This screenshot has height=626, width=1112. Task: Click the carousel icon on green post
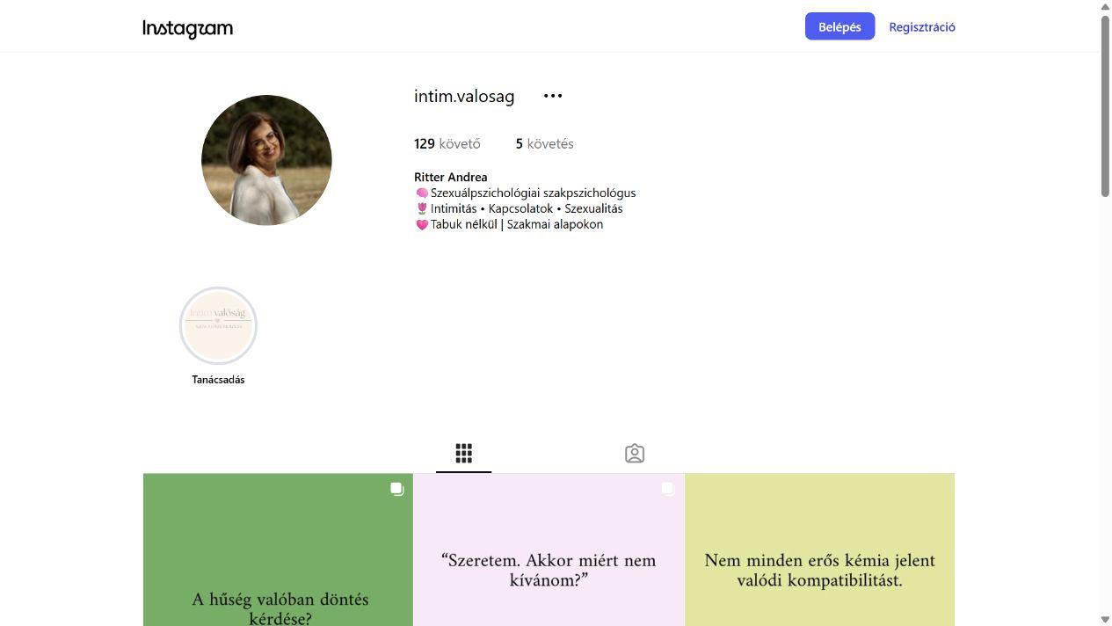(397, 489)
